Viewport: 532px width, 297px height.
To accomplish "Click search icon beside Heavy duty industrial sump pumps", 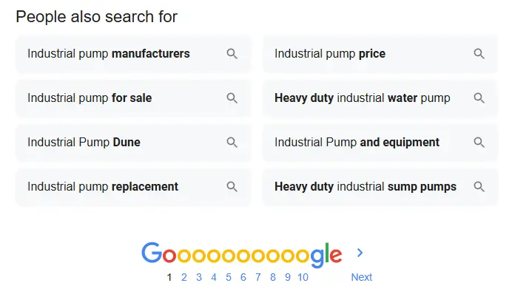I will click(479, 187).
